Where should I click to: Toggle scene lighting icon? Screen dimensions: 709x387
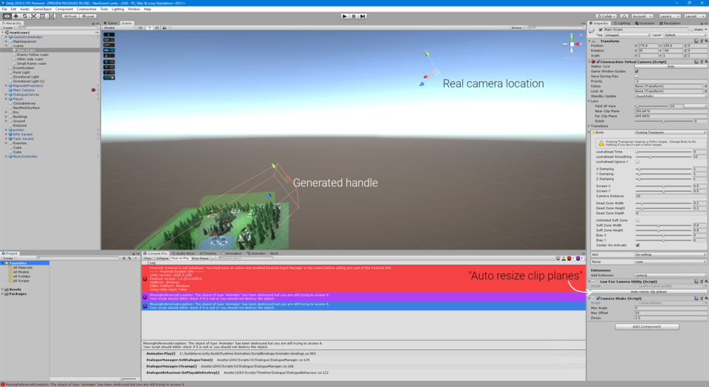click(x=149, y=27)
